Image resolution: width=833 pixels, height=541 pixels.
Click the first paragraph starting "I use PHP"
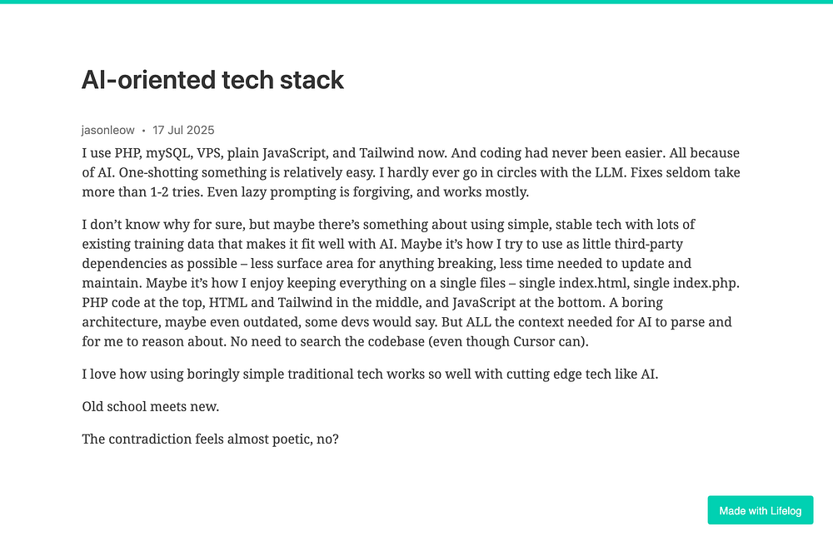pyautogui.click(x=411, y=172)
